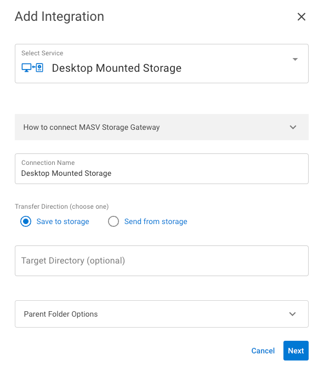Click the Desktop Mounted Storage service icon
Screen dimensions: 324x372
point(32,68)
